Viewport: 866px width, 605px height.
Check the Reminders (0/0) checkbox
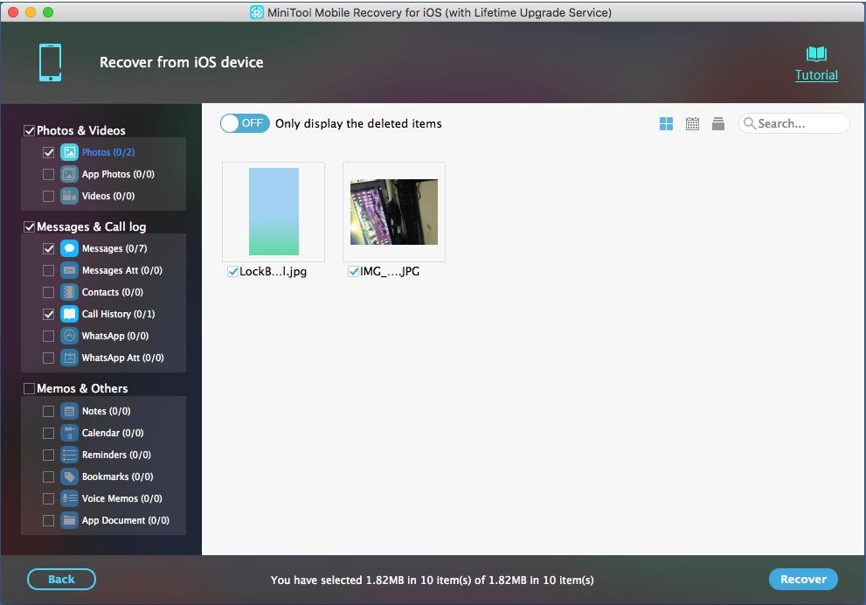point(49,455)
